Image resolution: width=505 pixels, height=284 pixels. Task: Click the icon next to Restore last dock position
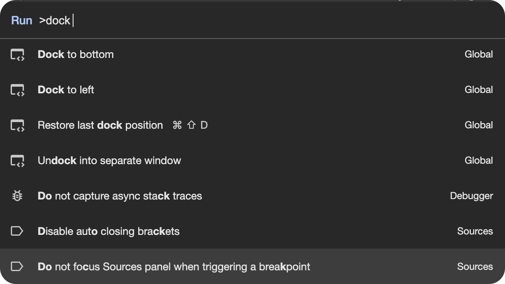coord(17,125)
